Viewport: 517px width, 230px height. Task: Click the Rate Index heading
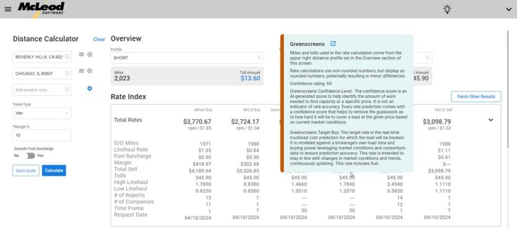(x=128, y=96)
